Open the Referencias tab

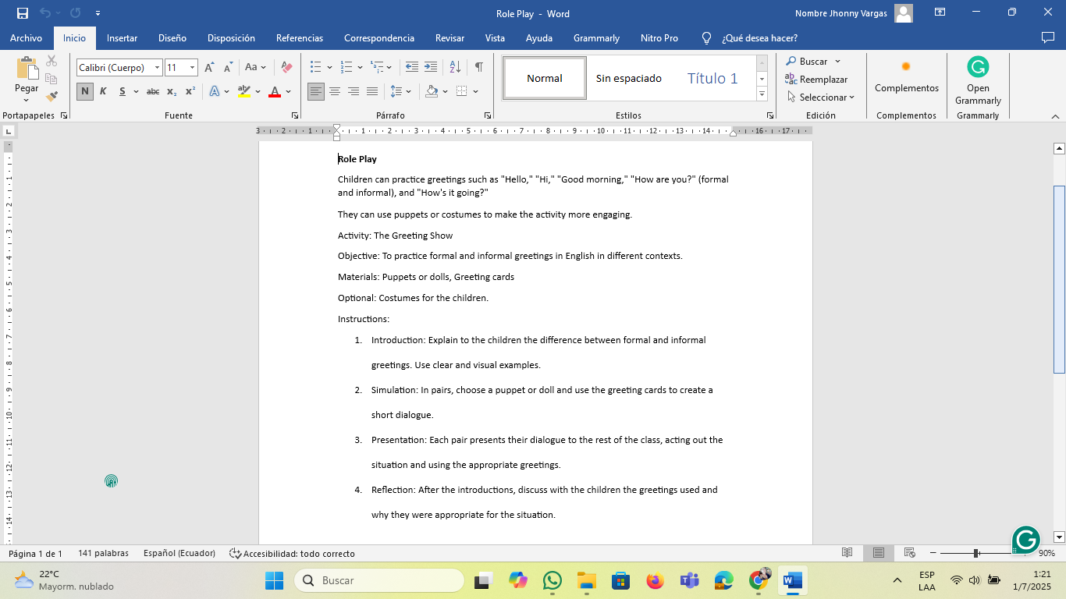[x=300, y=38]
